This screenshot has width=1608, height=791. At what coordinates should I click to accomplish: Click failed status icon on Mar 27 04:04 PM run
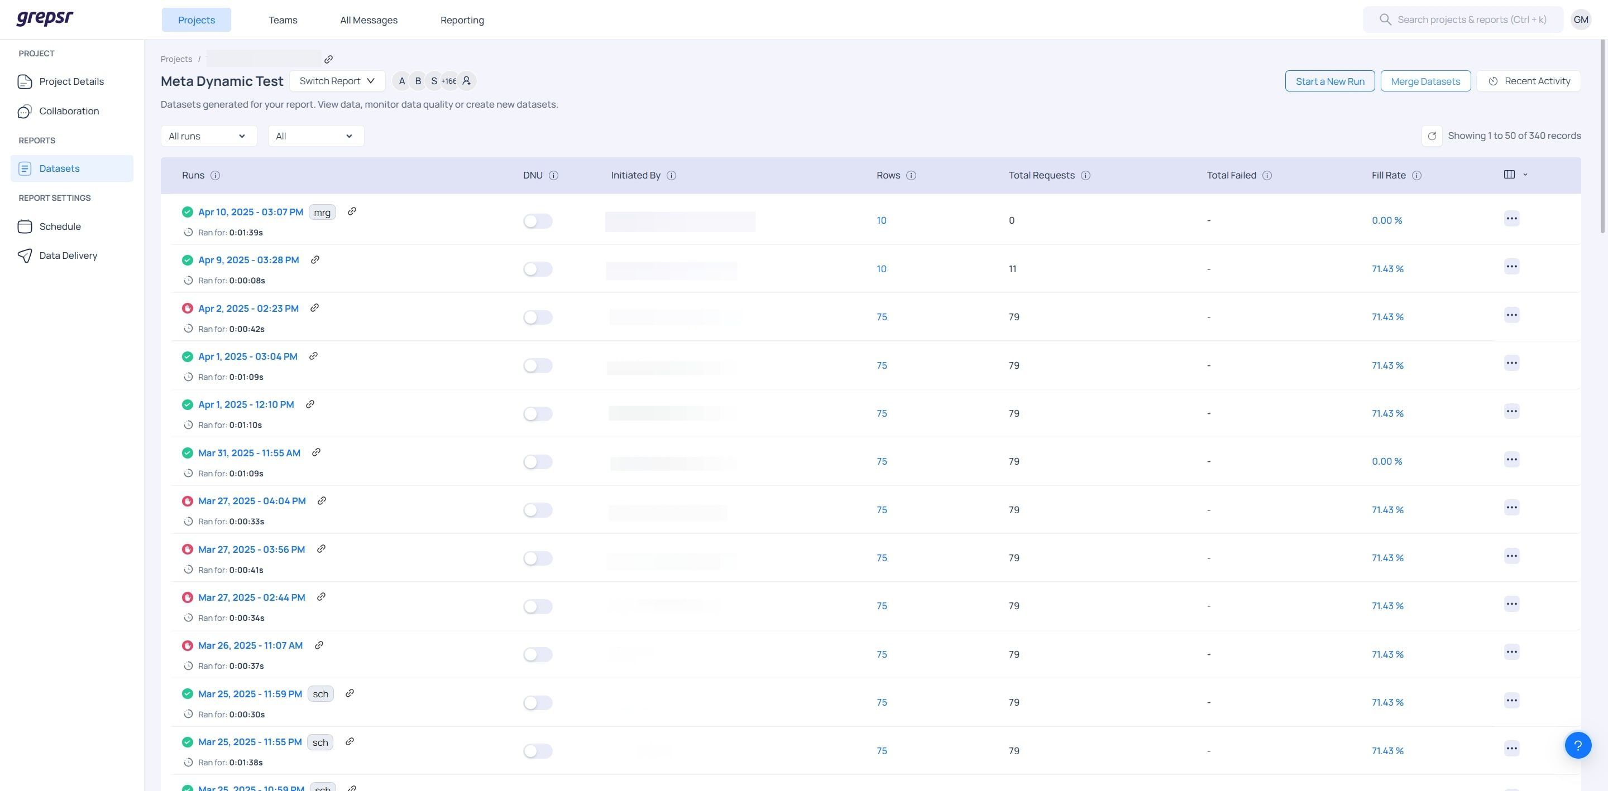click(187, 501)
